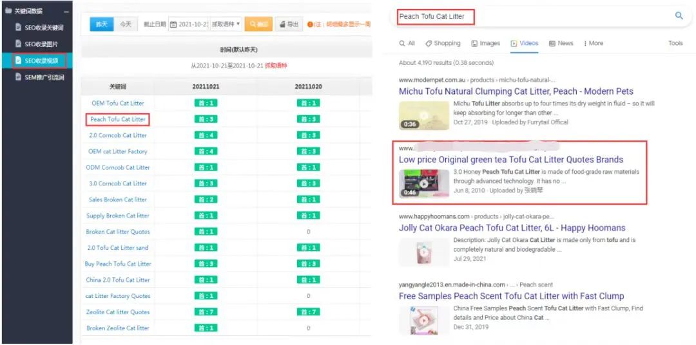Open the Michu Tofu Natural Clumping result link

516,91
